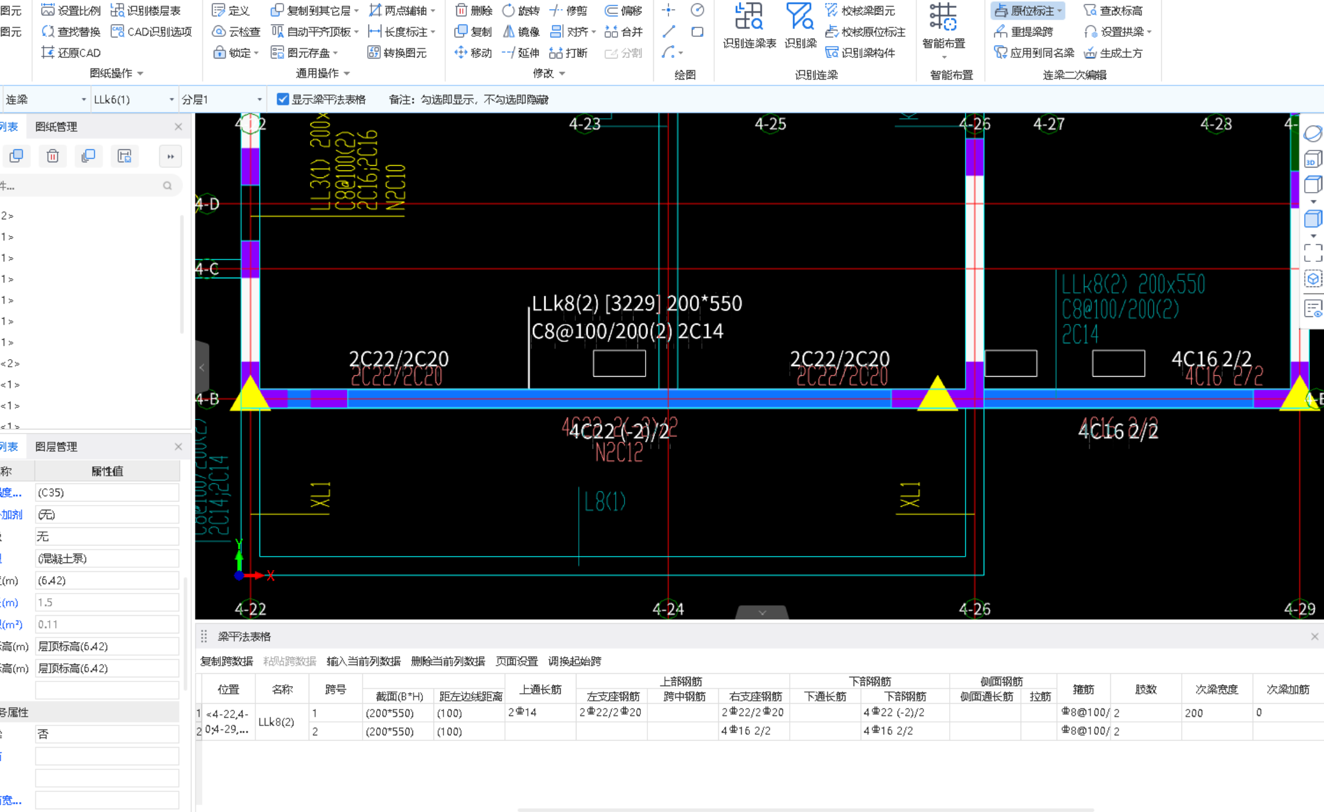Click the first 层顶标高(6.42) value field
The height and width of the screenshot is (812, 1324).
(107, 646)
